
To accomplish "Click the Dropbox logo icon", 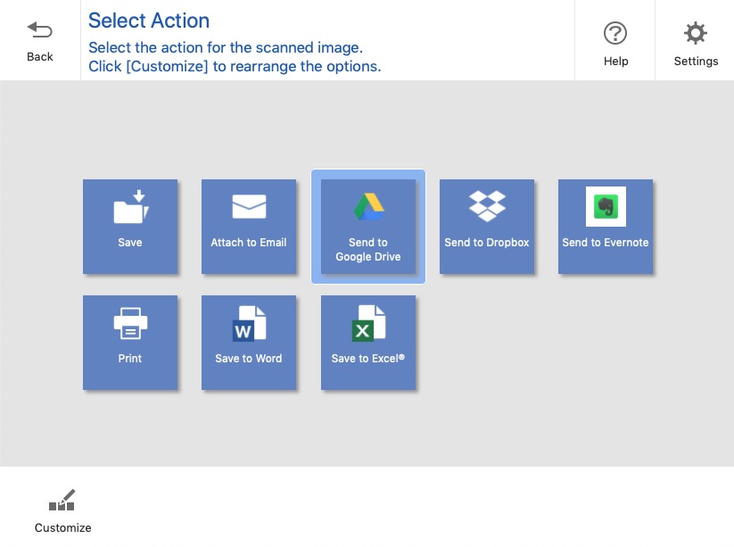I will [487, 206].
